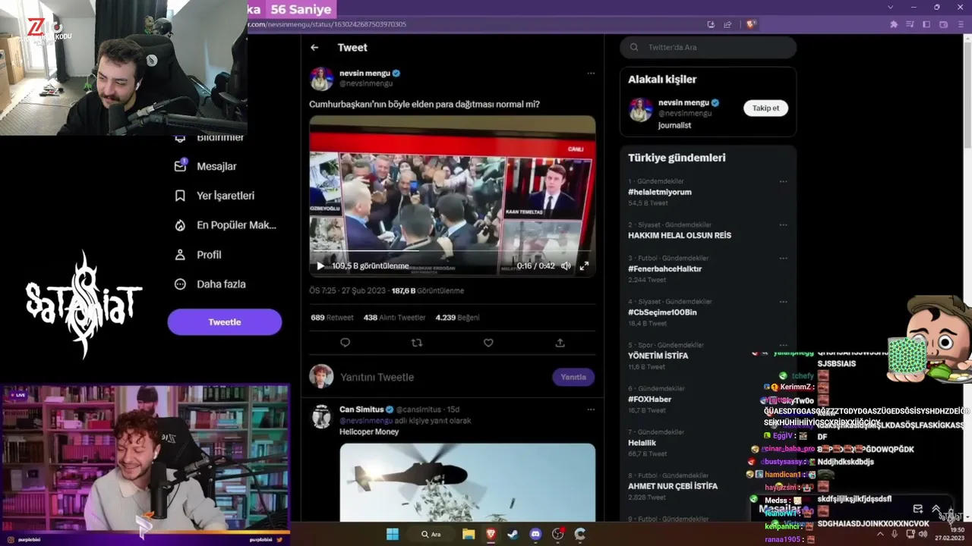The height and width of the screenshot is (546, 972).
Task: Click the purple Tweetle button
Action: coord(225,322)
